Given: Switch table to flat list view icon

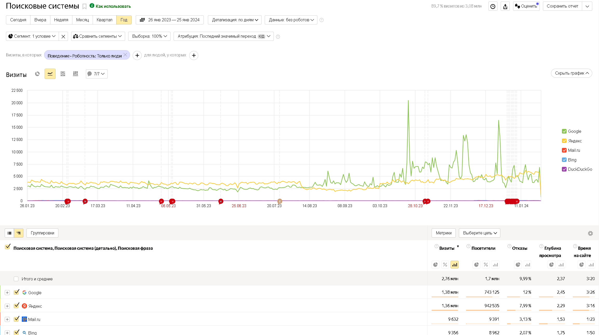Looking at the screenshot, I should click(x=10, y=233).
